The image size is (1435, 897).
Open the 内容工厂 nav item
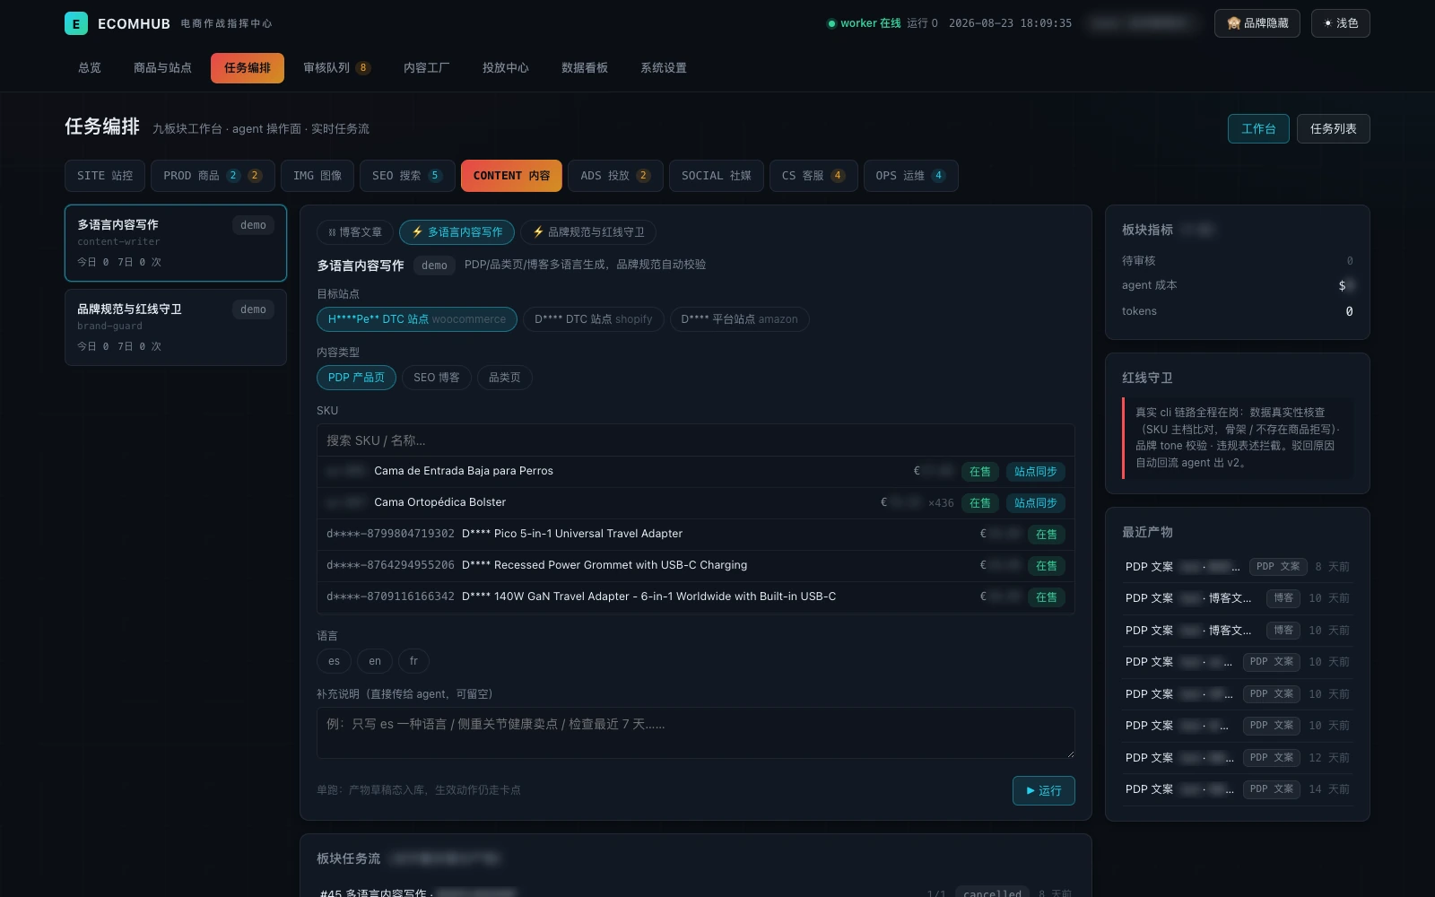pos(426,68)
